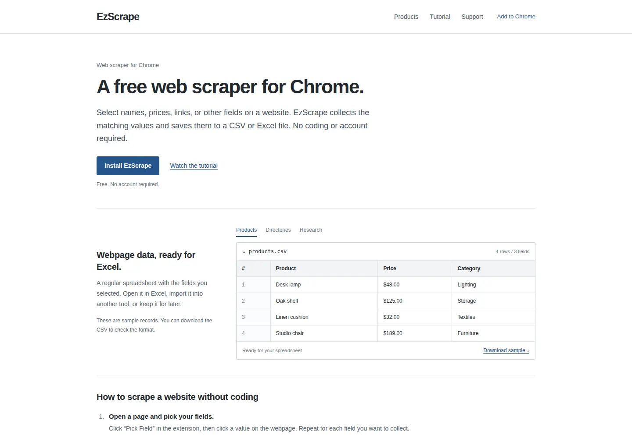The height and width of the screenshot is (438, 632).
Task: Click the Linen cushion cell
Action: [x=324, y=317]
